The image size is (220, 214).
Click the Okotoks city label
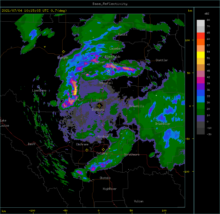coord(105,178)
